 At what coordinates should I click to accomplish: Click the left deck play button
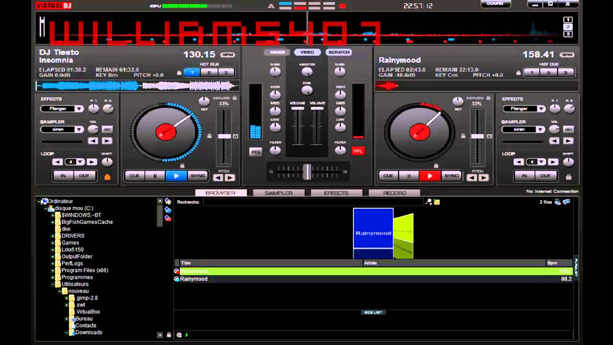[x=176, y=176]
